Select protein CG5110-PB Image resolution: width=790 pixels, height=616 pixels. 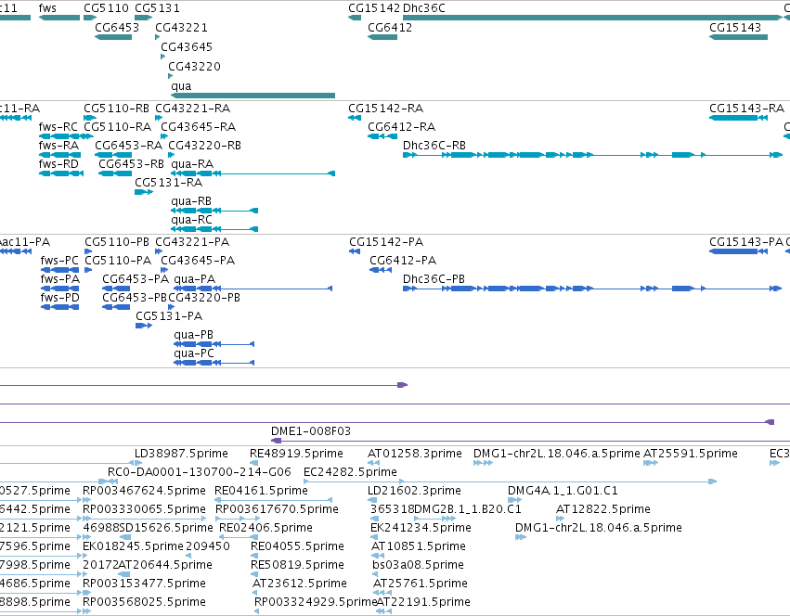[x=88, y=251]
